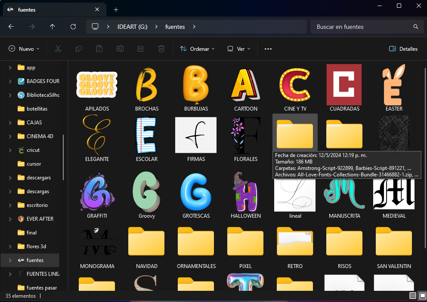Expand the EVER AFTER folder node
This screenshot has height=302, width=427.
[x=10, y=219]
